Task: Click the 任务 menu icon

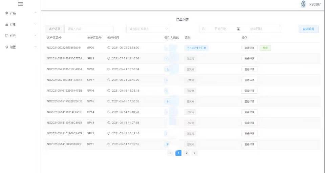Action: [x=7, y=36]
